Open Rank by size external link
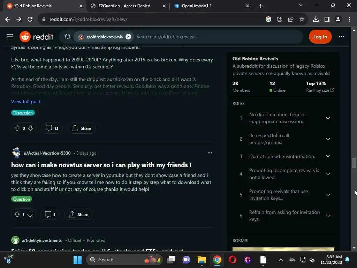Viewport: 357px width, 268px height. coord(320,90)
